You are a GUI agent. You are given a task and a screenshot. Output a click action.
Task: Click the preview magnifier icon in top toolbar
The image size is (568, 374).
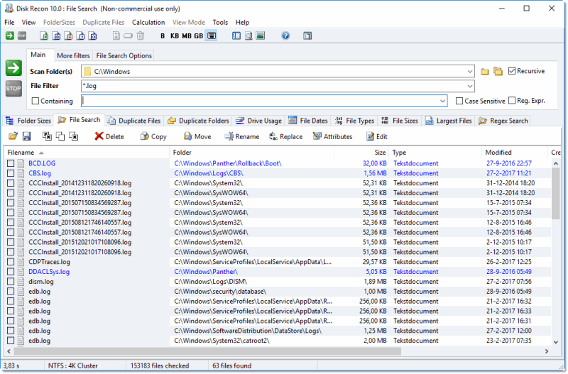coord(248,36)
